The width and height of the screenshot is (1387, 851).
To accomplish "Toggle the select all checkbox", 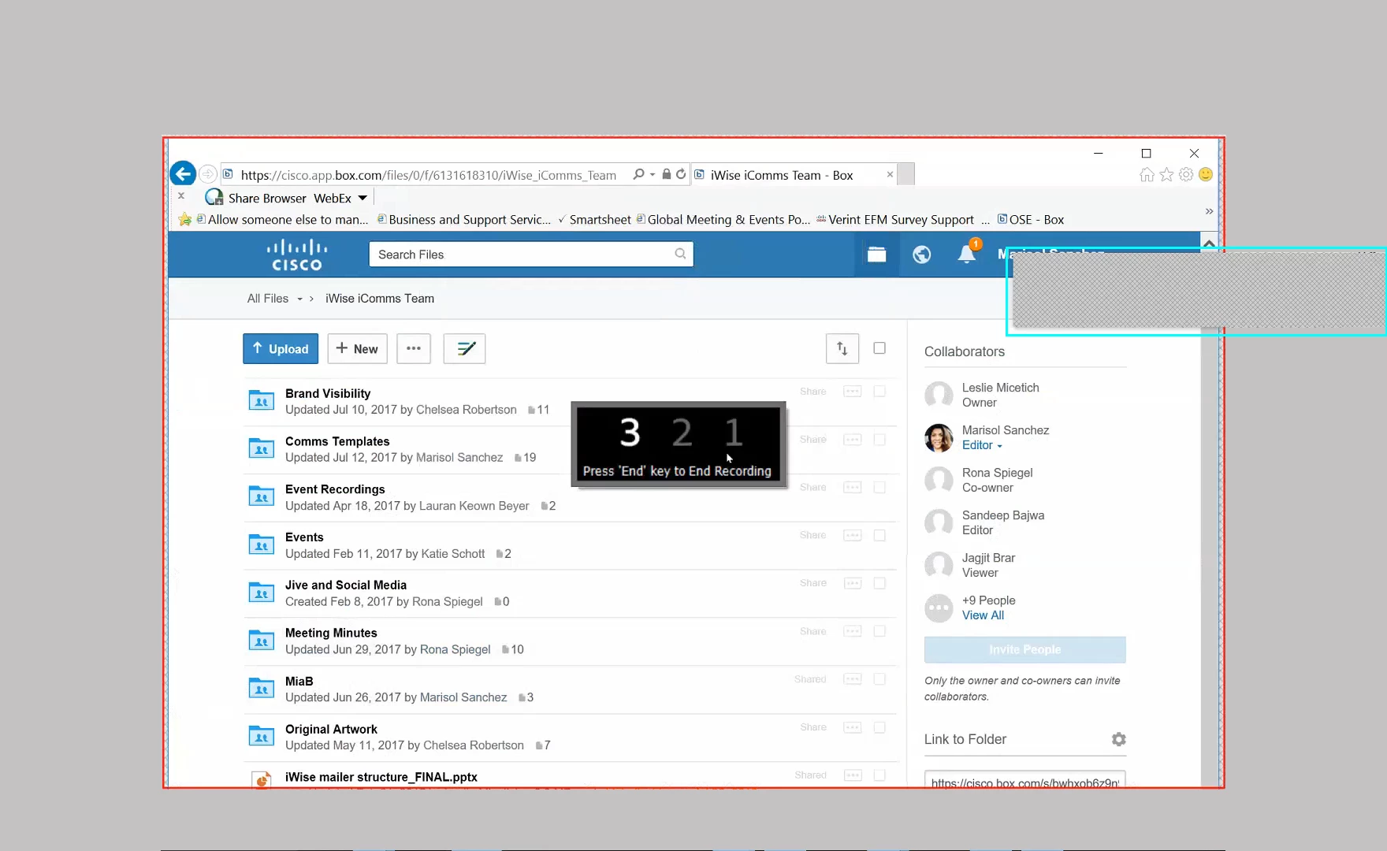I will [x=879, y=348].
